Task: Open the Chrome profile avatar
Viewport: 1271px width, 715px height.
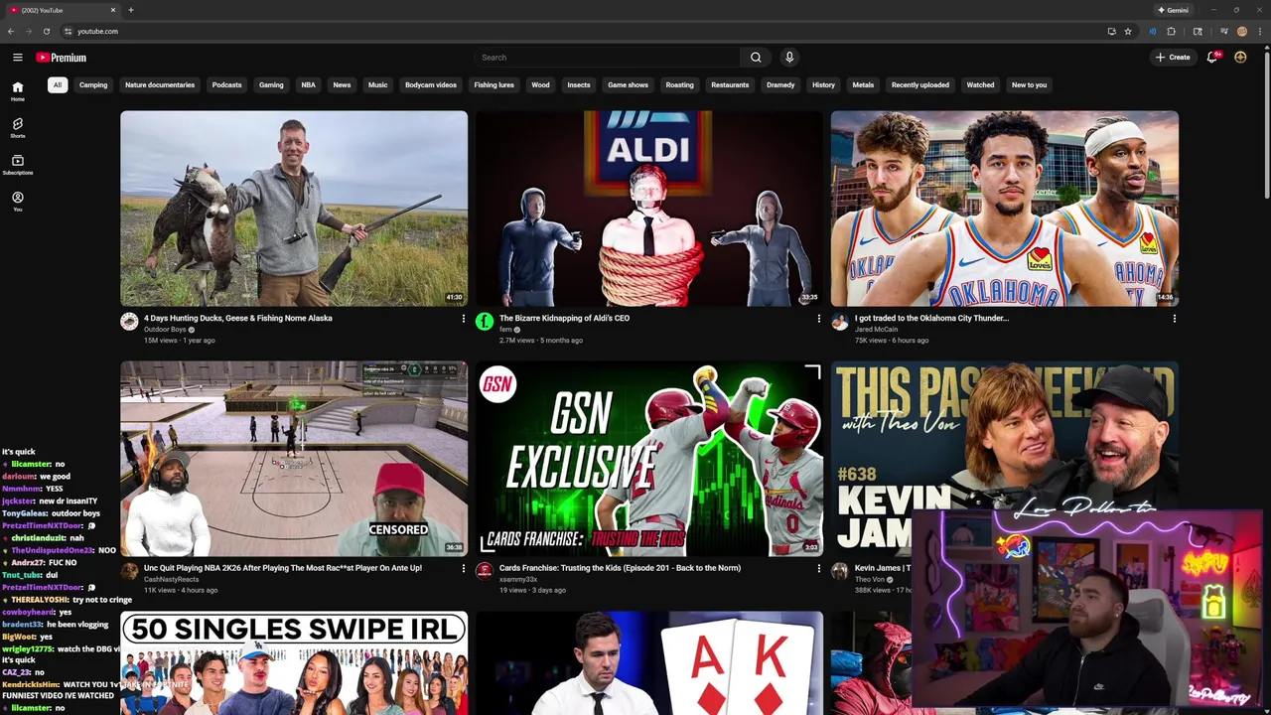Action: (1241, 31)
